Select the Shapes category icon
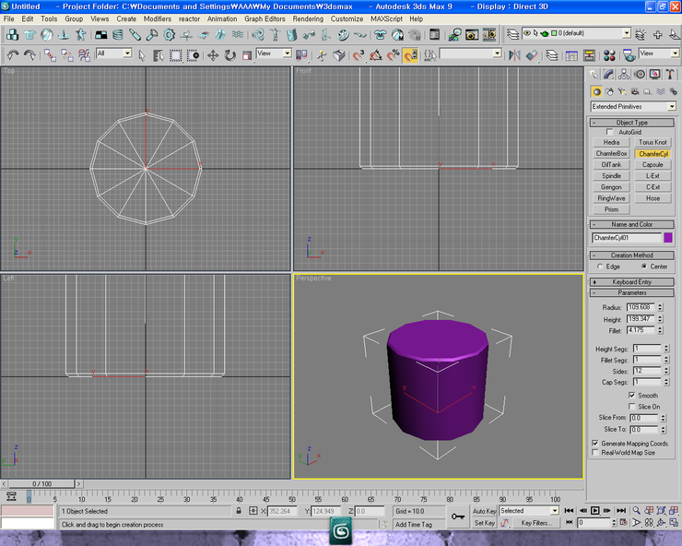The image size is (682, 546). click(610, 91)
